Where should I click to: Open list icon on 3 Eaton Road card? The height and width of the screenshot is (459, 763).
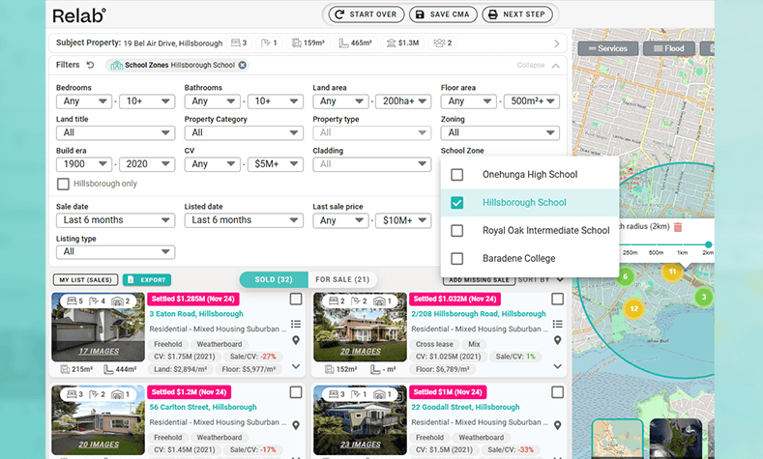[x=296, y=324]
